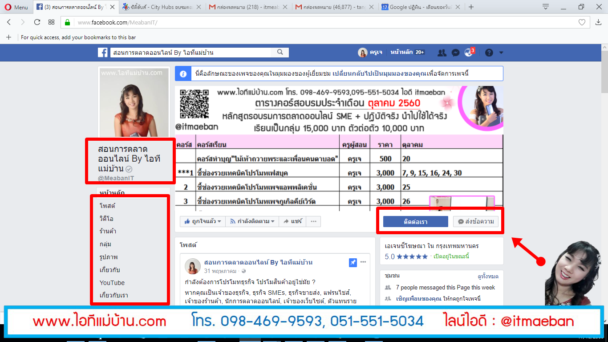Click the pinned post blue pin icon
This screenshot has width=608, height=342.
[353, 262]
